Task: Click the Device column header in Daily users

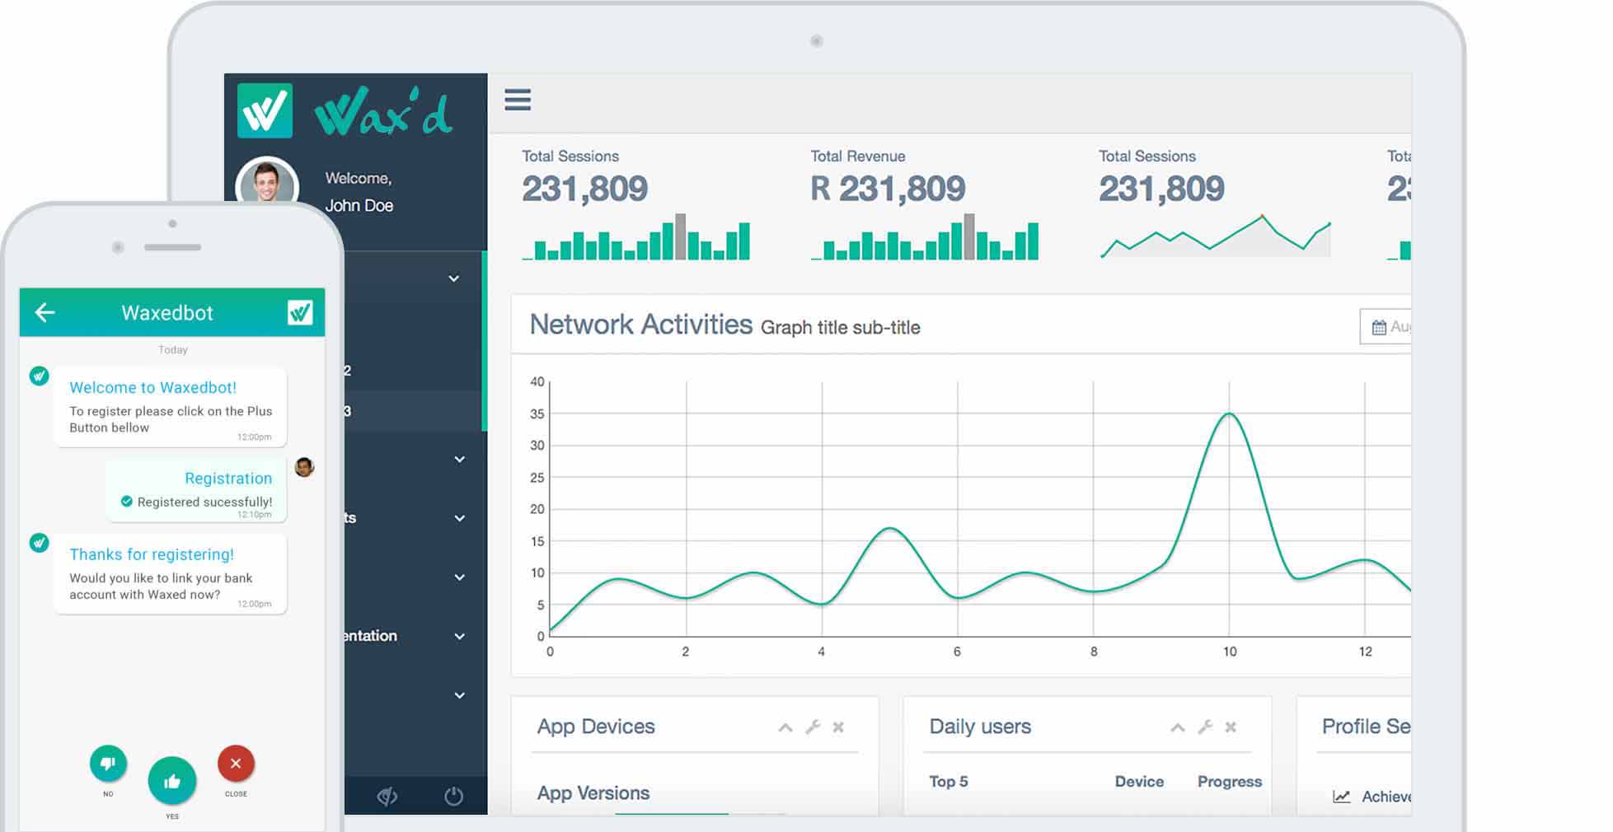Action: pos(1139,782)
